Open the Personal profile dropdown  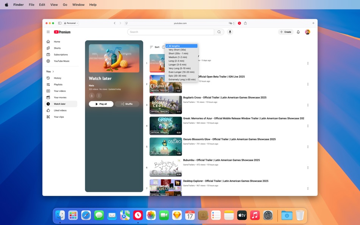pyautogui.click(x=71, y=23)
